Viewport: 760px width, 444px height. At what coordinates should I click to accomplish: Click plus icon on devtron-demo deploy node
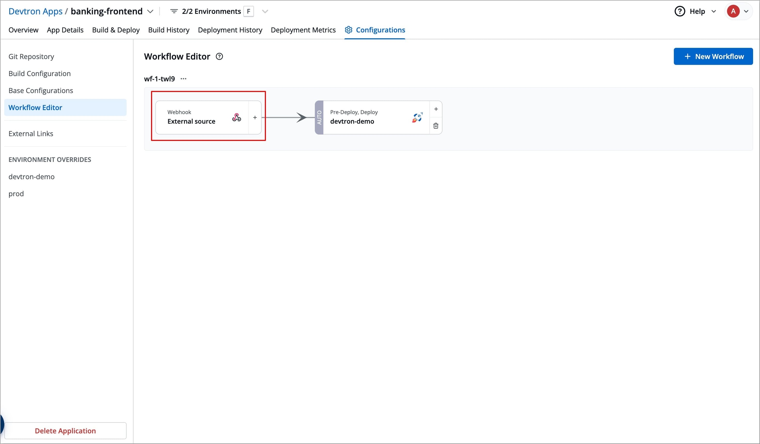tap(436, 109)
